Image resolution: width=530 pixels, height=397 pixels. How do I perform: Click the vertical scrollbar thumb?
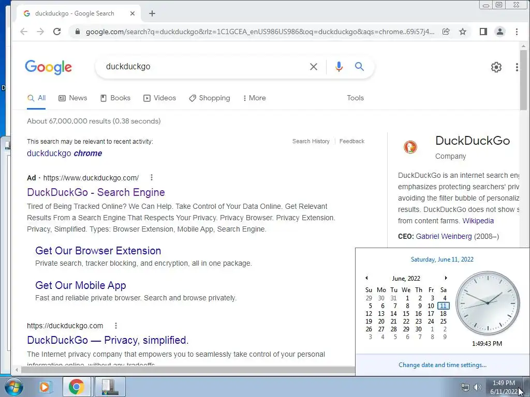pyautogui.click(x=524, y=80)
